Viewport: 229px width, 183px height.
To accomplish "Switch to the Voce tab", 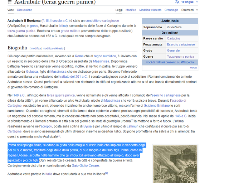I will (10, 10).
